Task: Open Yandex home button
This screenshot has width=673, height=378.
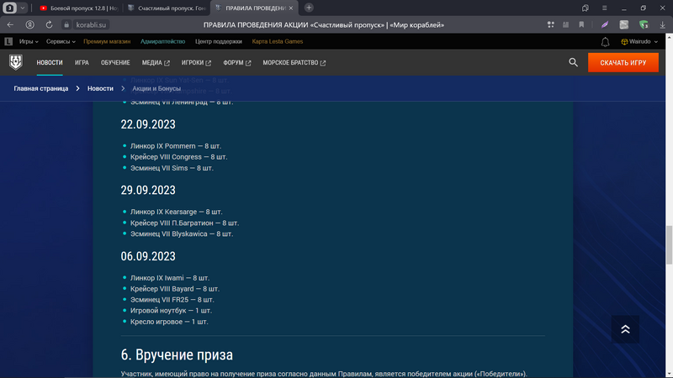Action: (29, 25)
